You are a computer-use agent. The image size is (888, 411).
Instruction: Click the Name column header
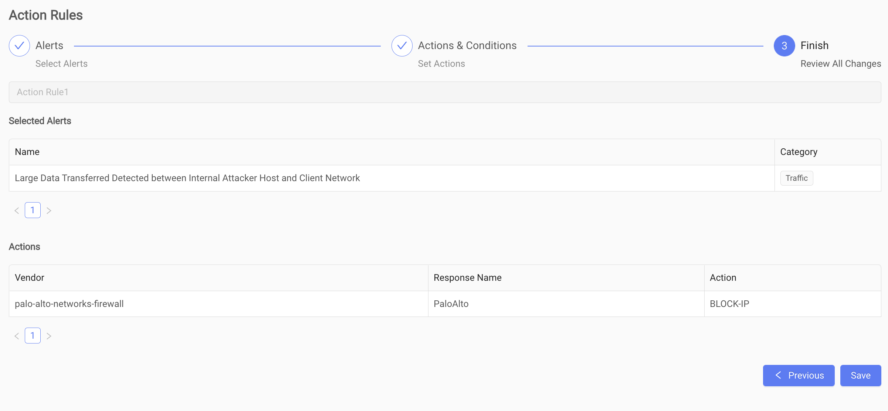point(392,152)
